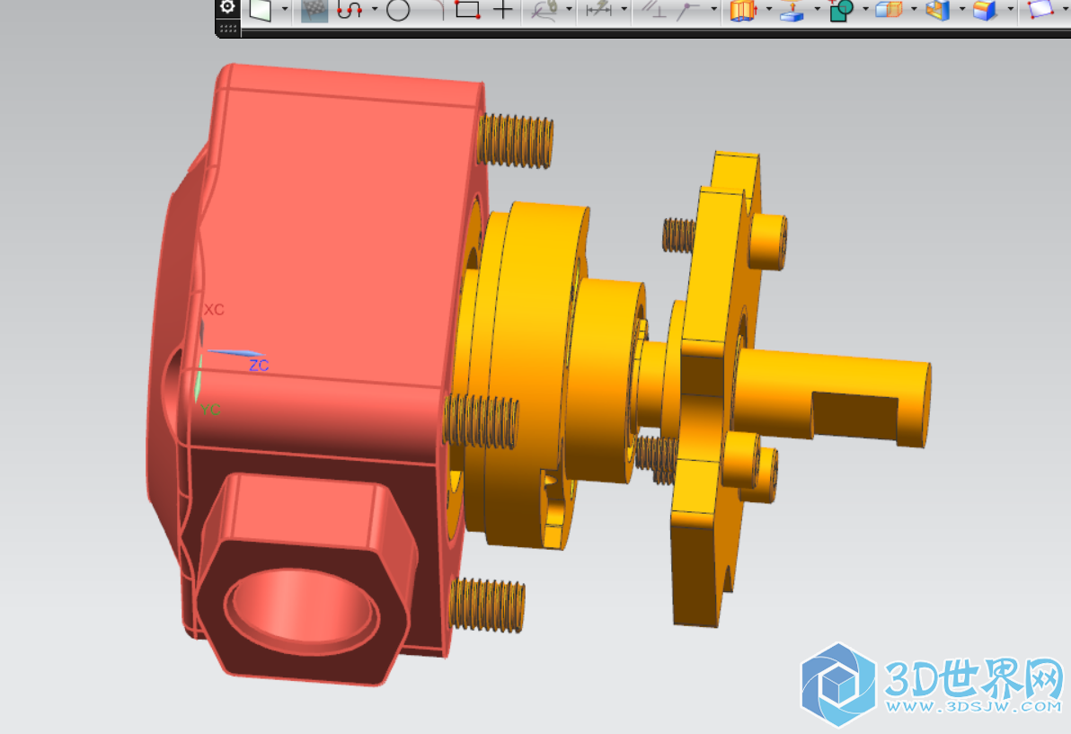Select the Rectangle tool
This screenshot has height=734, width=1071.
[x=468, y=10]
